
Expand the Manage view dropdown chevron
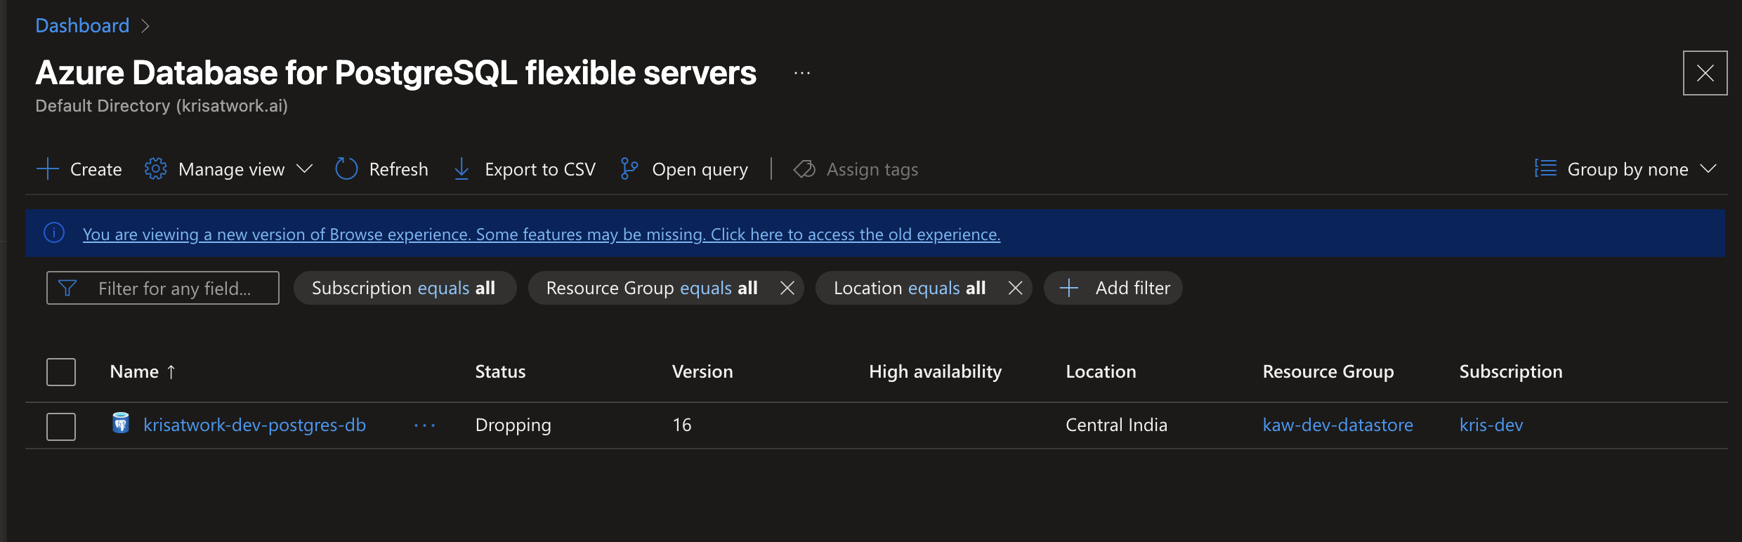(x=304, y=169)
